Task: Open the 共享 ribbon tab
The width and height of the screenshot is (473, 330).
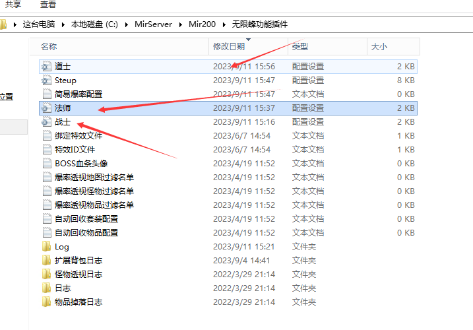Action: click(x=14, y=5)
